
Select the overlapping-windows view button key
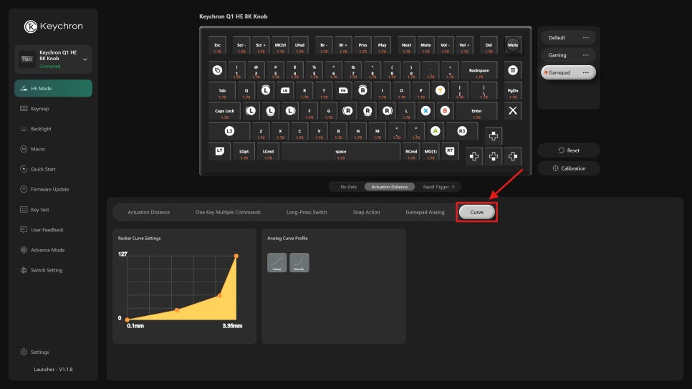pos(217,70)
